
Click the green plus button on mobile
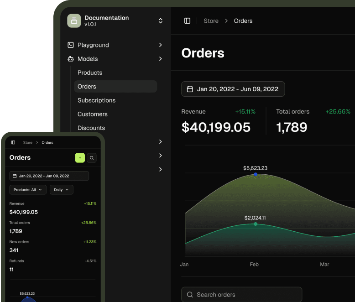[x=80, y=158]
